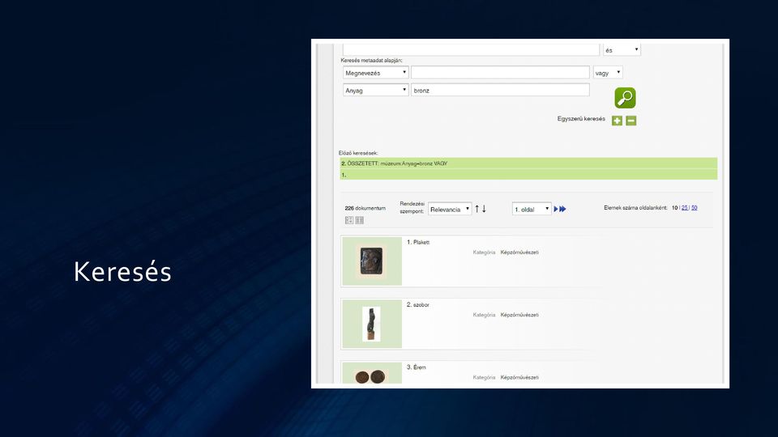This screenshot has height=437, width=778.
Task: Click Képzőművészeti category of Érem
Action: coord(519,377)
